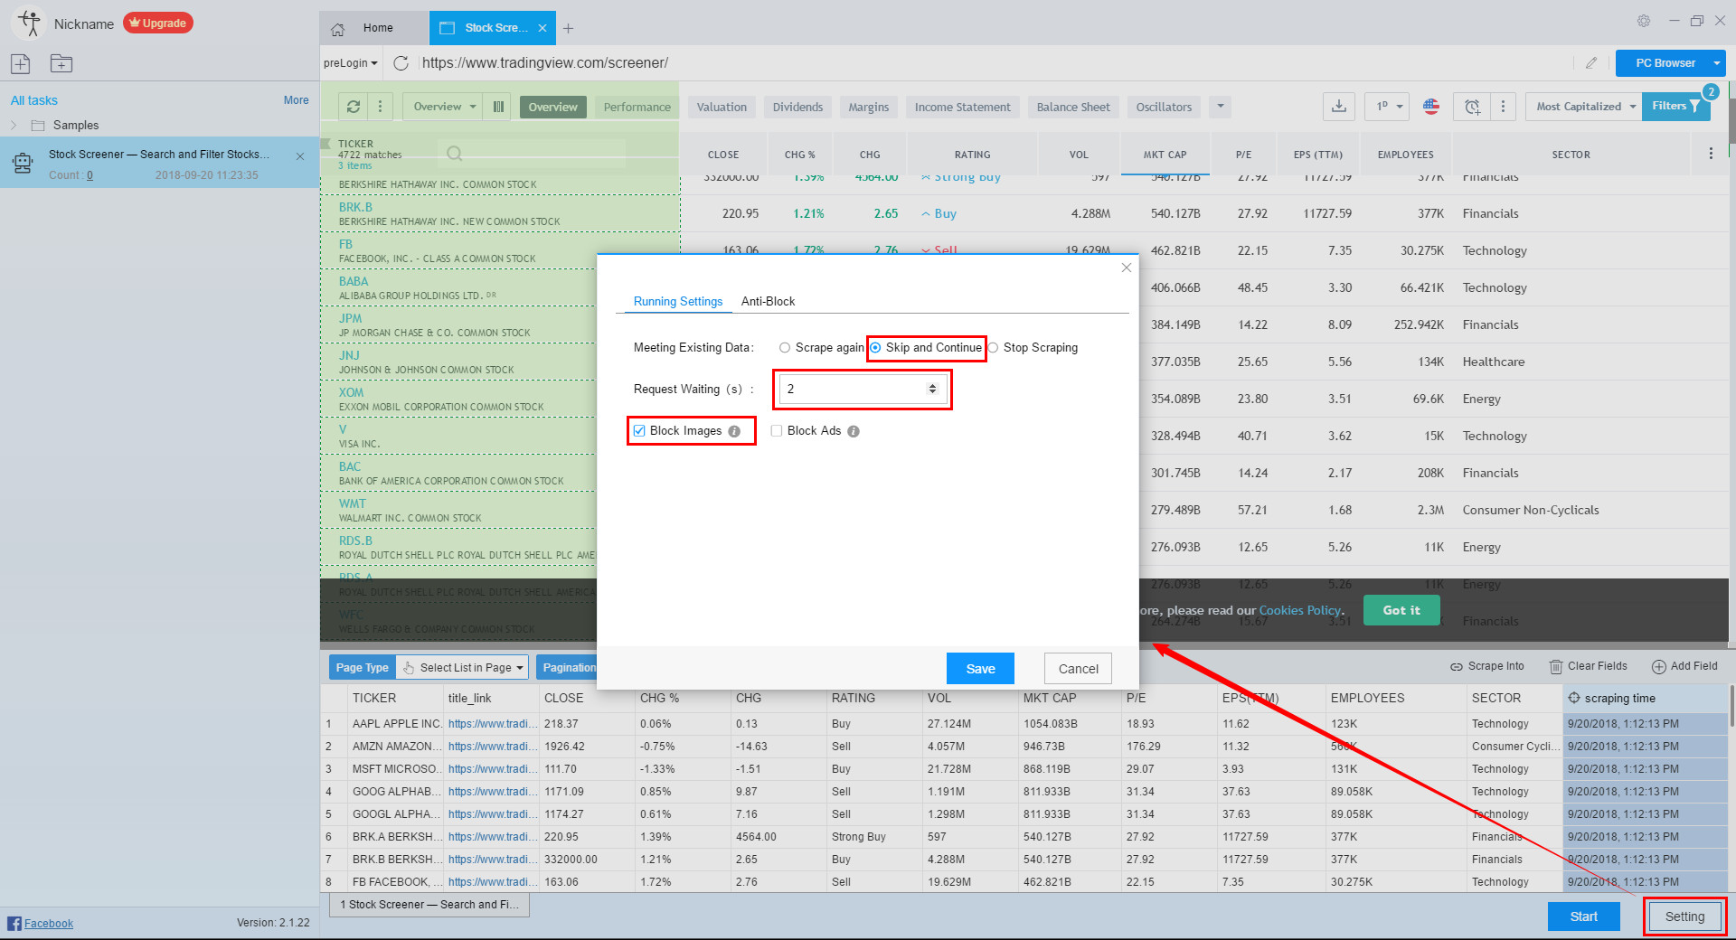Open Select List in Page dropdown
This screenshot has height=940, width=1736.
462,668
